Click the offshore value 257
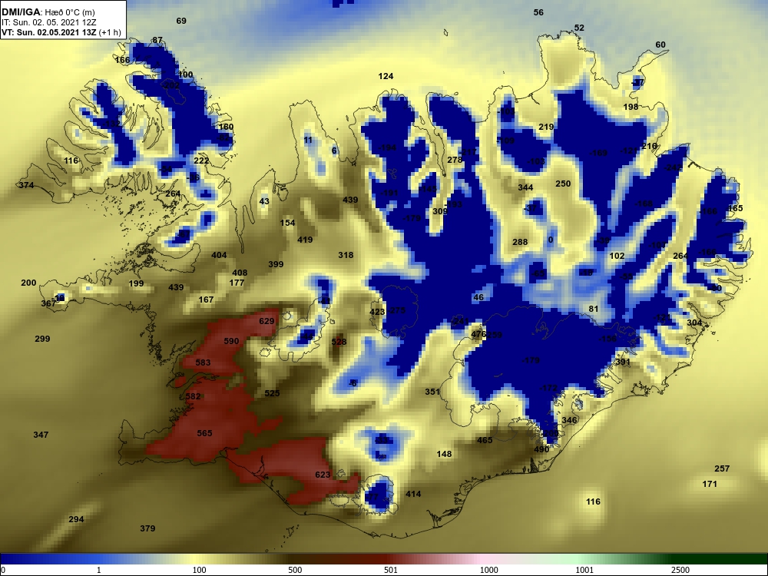Image resolution: width=768 pixels, height=576 pixels. click(722, 468)
